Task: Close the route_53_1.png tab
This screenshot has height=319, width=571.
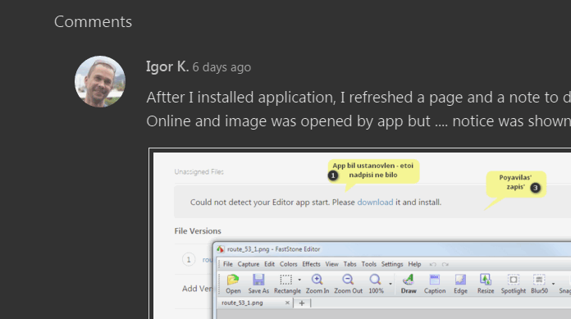Action: 287,303
